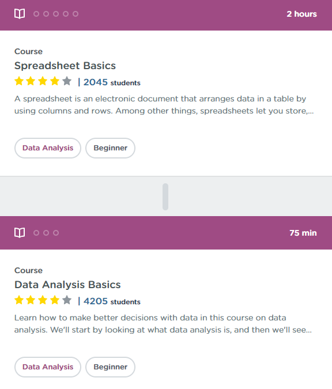
Task: Click Data Analysis tag on Spreadsheet Basics card
Action: click(x=48, y=148)
